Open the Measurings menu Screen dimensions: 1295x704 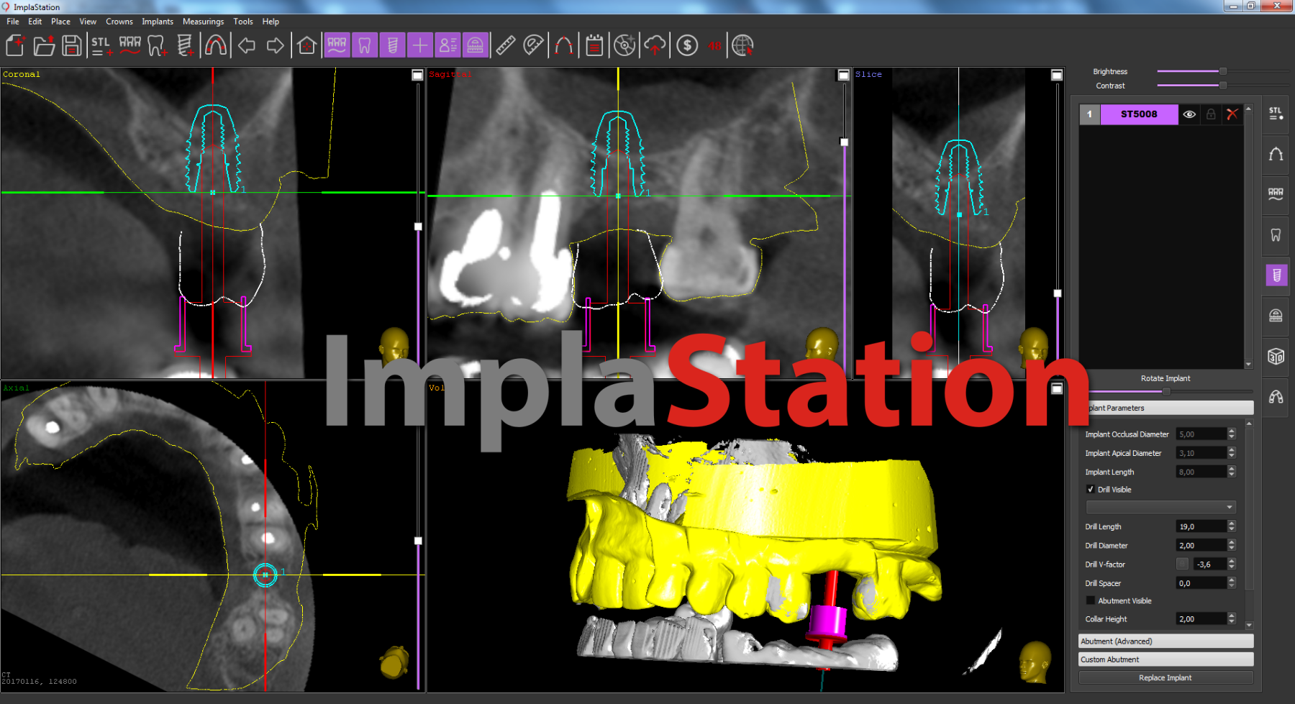[x=203, y=22]
